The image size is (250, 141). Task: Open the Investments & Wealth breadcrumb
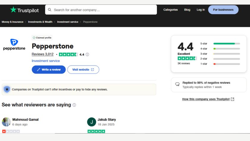[x=40, y=22]
